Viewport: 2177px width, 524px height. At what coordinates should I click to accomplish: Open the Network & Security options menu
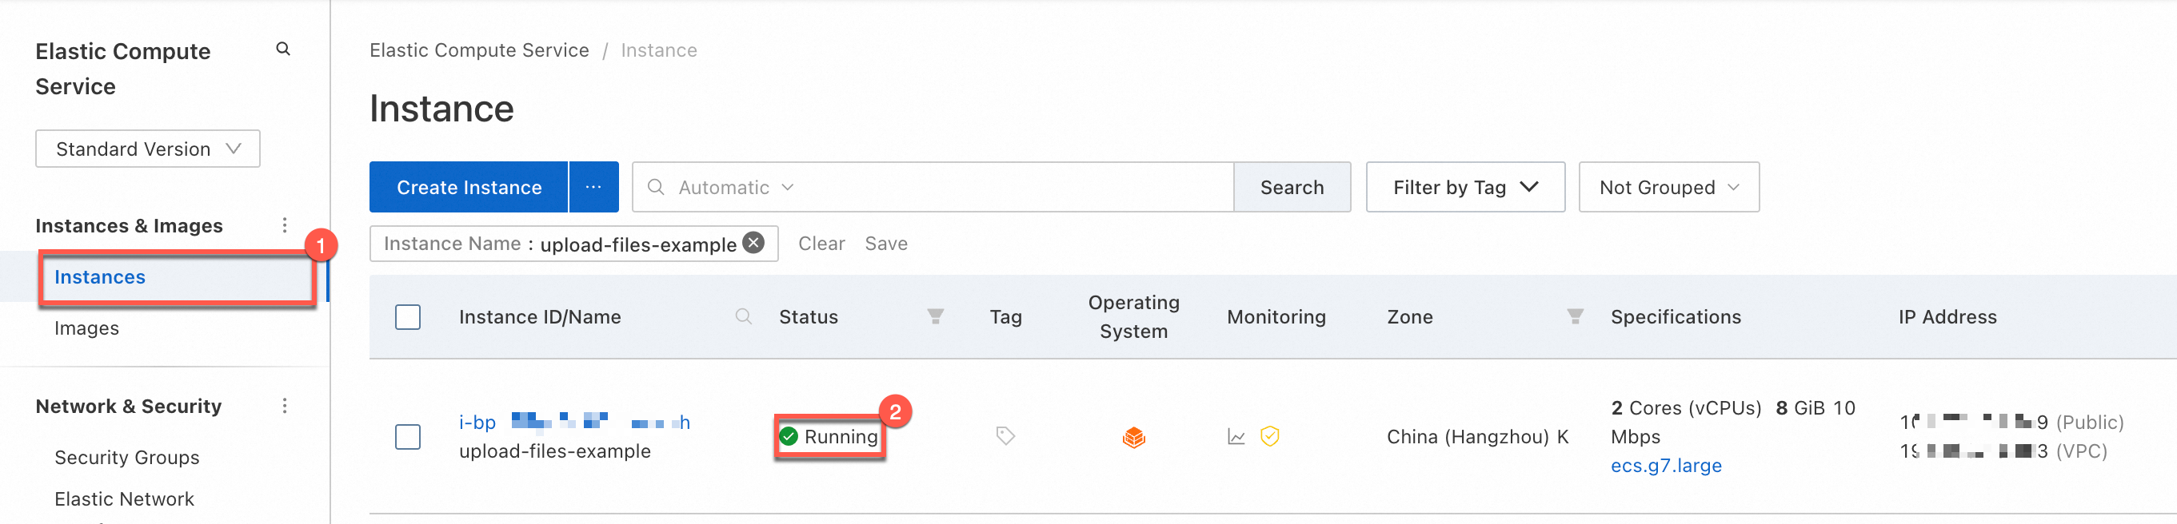pyautogui.click(x=285, y=406)
